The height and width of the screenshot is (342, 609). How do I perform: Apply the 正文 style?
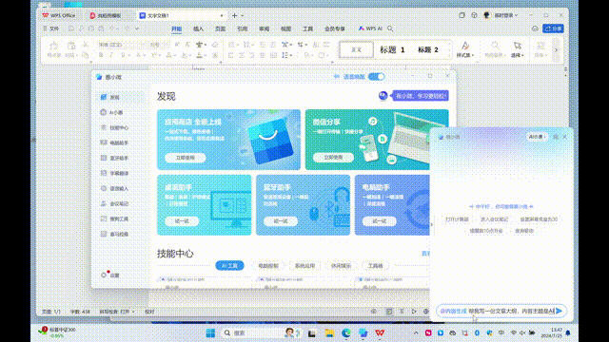pos(356,49)
